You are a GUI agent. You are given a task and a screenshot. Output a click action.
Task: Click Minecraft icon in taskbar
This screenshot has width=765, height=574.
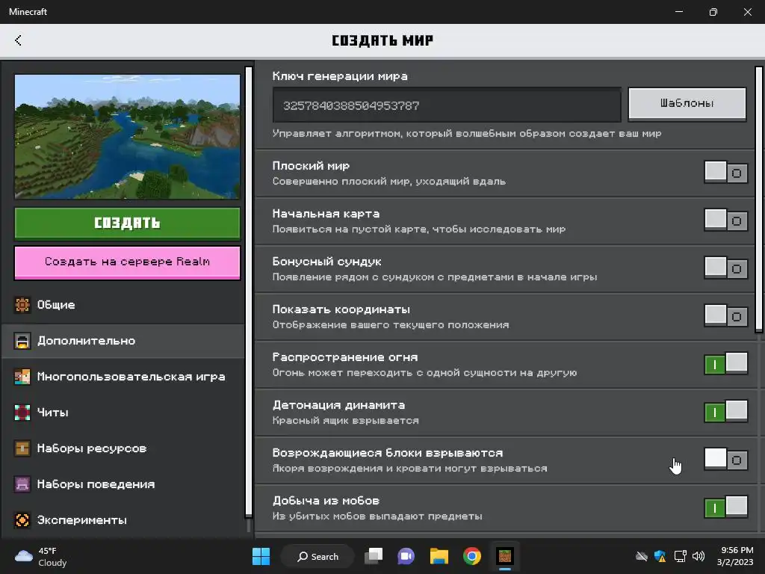[x=505, y=556]
